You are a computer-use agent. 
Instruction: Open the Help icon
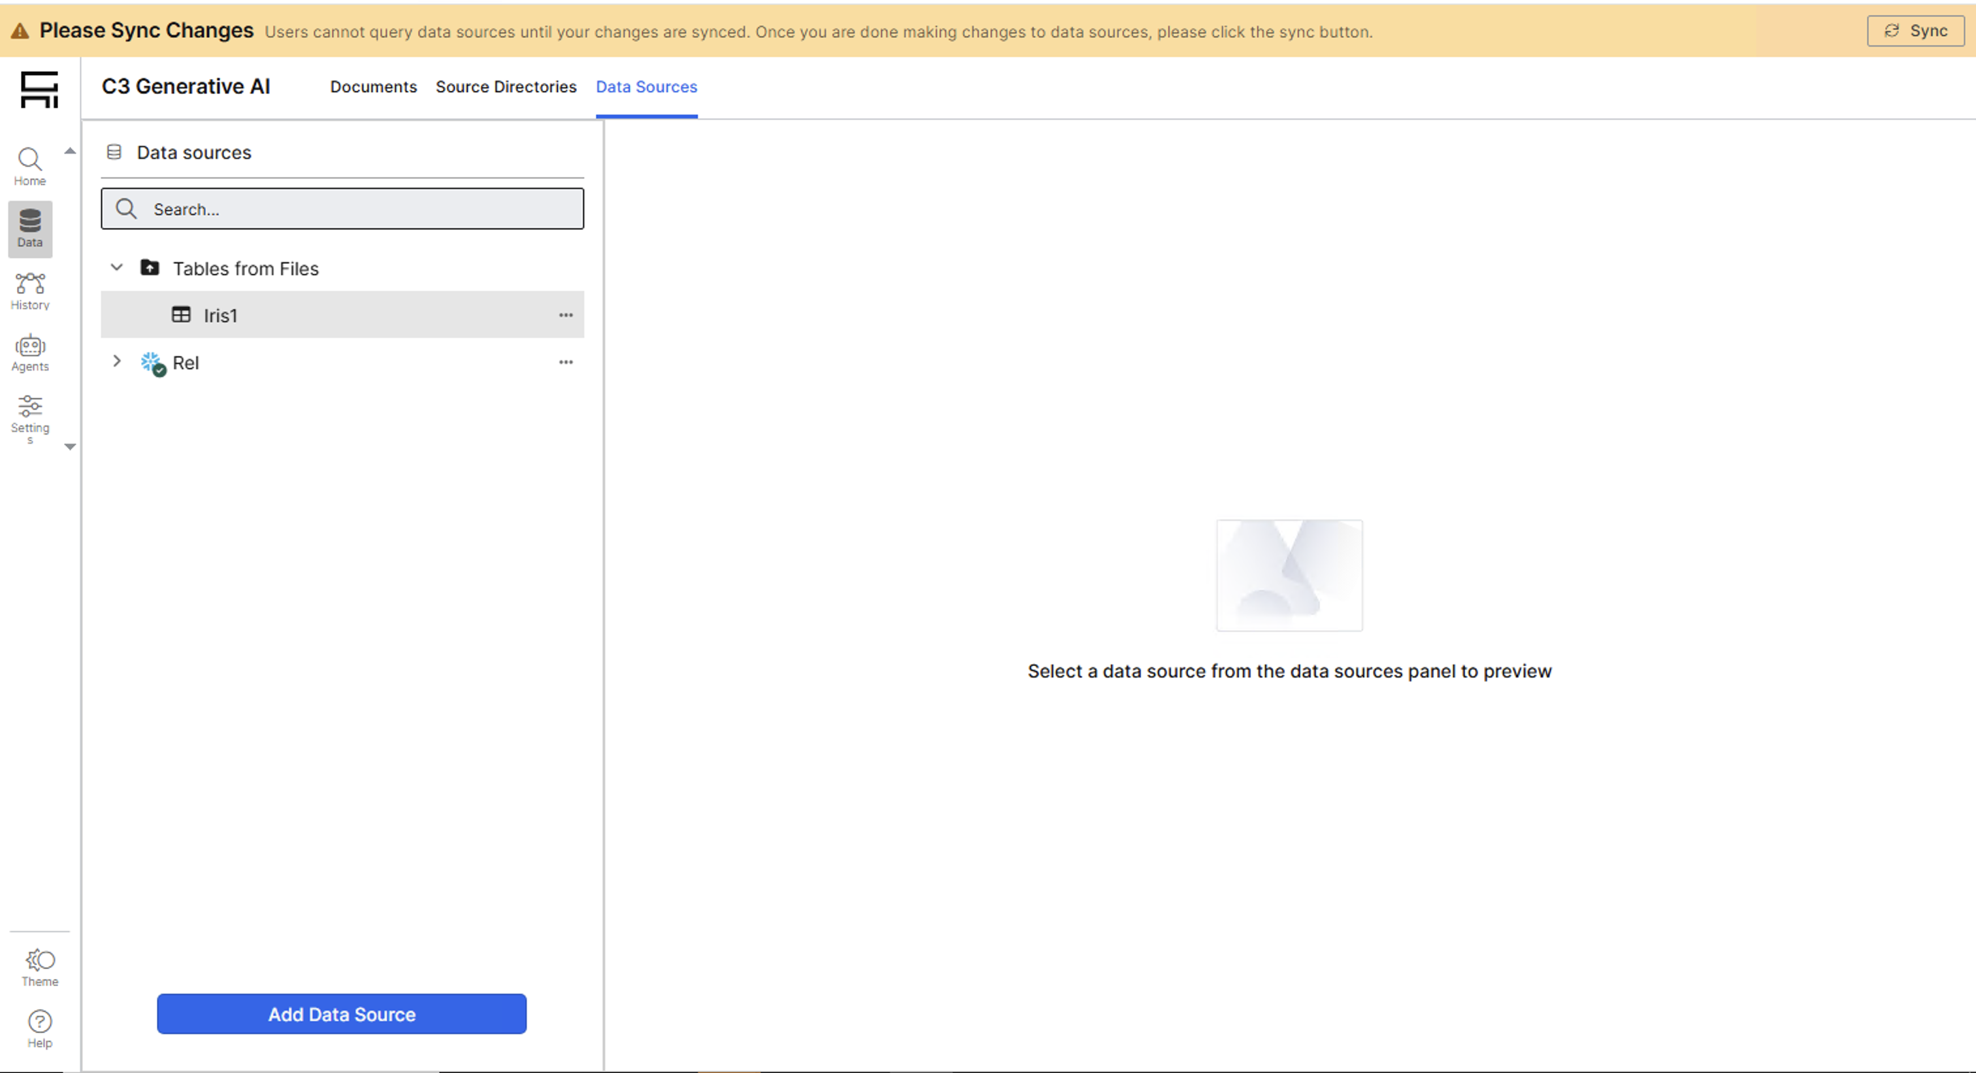click(x=40, y=1028)
